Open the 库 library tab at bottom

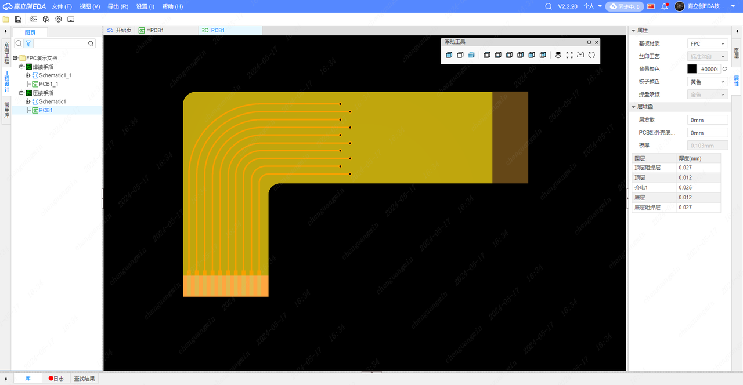pos(27,379)
